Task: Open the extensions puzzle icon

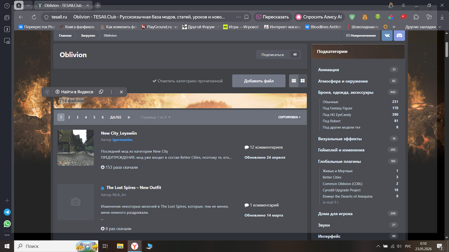Action: [x=416, y=17]
